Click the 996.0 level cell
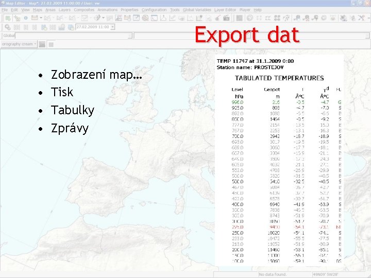371x278 pixels. 238,102
